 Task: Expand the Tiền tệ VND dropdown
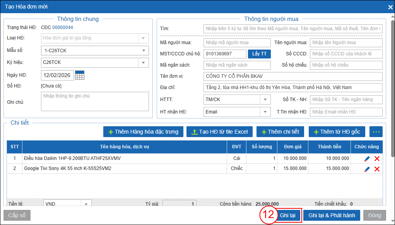pyautogui.click(x=86, y=204)
